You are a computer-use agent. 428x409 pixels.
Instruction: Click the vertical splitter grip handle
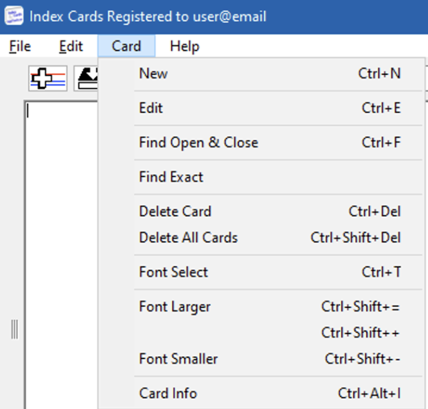point(14,329)
